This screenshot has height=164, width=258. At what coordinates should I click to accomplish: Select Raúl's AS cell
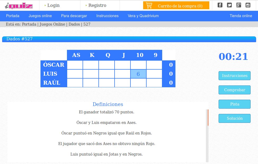point(75,83)
